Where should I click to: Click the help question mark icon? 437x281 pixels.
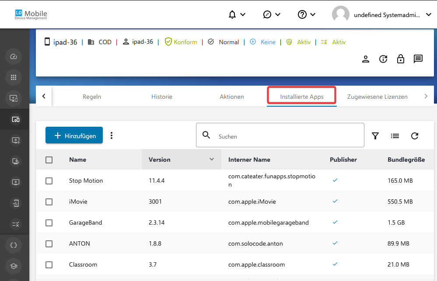pyautogui.click(x=302, y=14)
